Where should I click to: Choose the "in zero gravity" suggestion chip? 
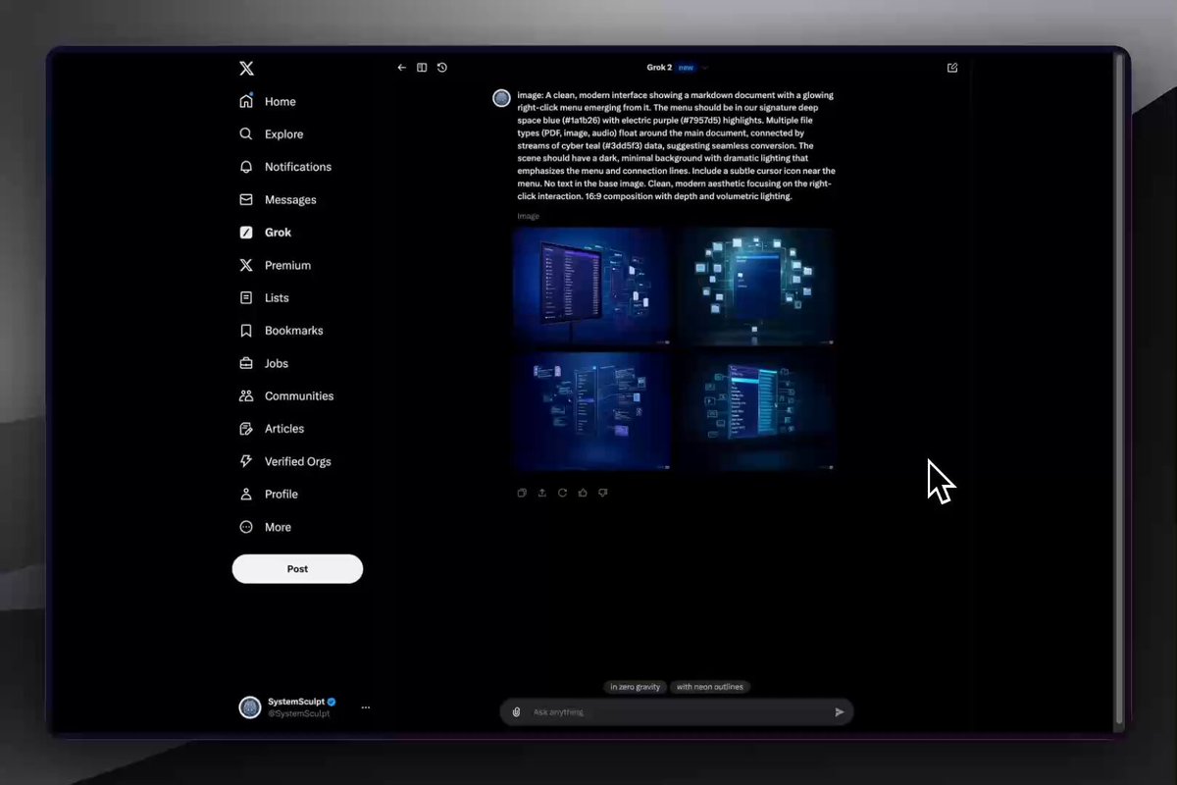[636, 687]
